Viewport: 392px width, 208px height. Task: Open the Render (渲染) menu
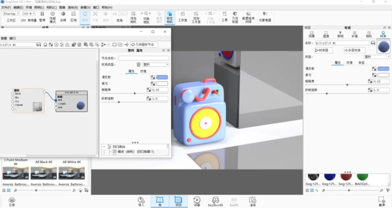point(73,8)
